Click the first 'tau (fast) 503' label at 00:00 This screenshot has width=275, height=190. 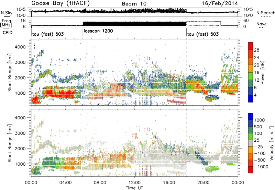(x=48, y=34)
